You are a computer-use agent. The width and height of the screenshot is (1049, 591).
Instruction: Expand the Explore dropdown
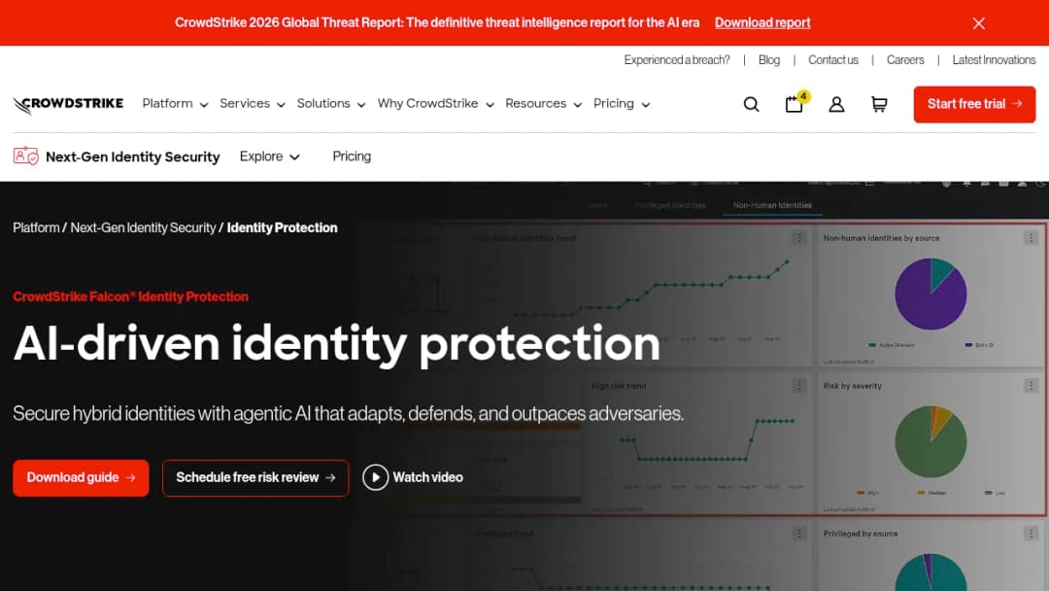(x=270, y=156)
